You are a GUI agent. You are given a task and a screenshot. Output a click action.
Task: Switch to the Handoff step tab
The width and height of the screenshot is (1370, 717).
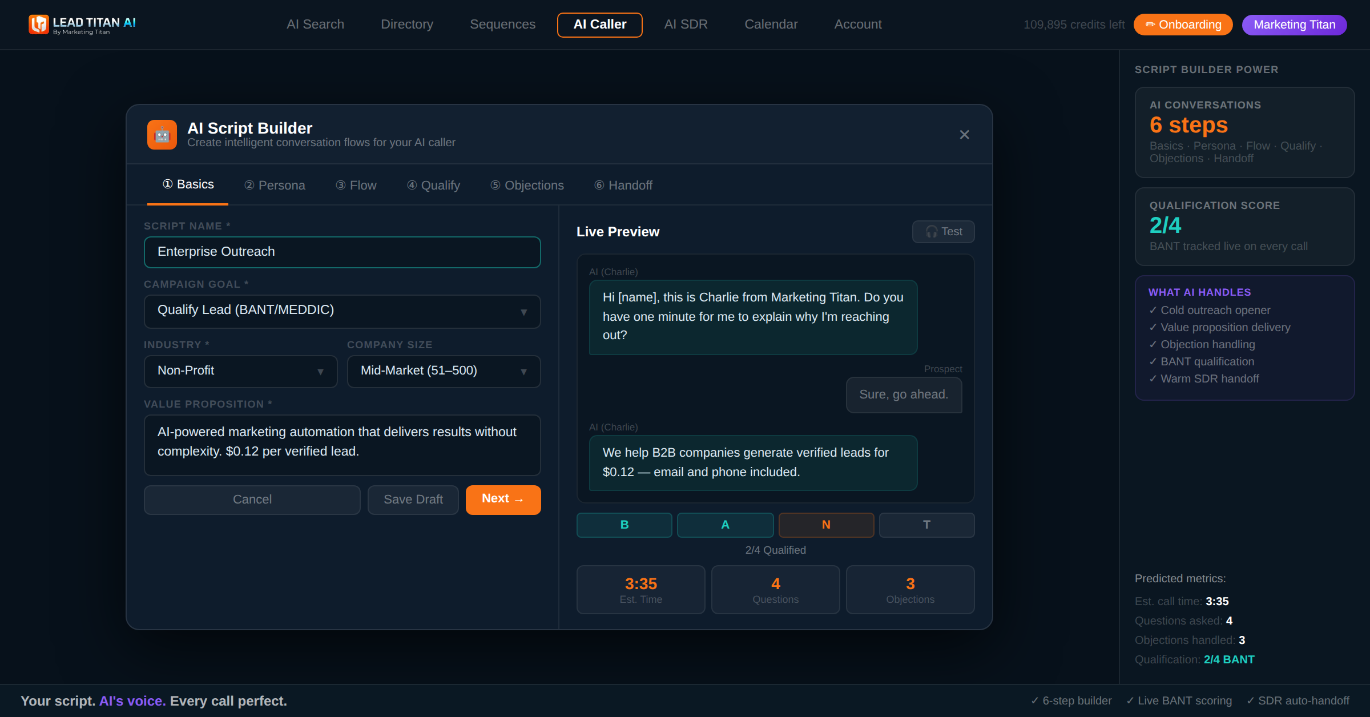tap(623, 186)
